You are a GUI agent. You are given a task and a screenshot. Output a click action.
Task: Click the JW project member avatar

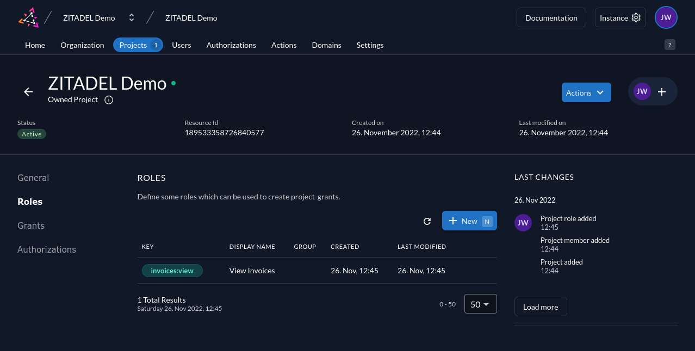(642, 91)
